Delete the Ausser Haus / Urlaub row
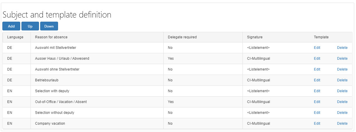356x132 pixels. tap(342, 59)
